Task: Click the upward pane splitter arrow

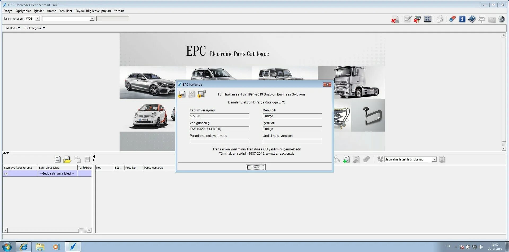Action: click(x=5, y=153)
